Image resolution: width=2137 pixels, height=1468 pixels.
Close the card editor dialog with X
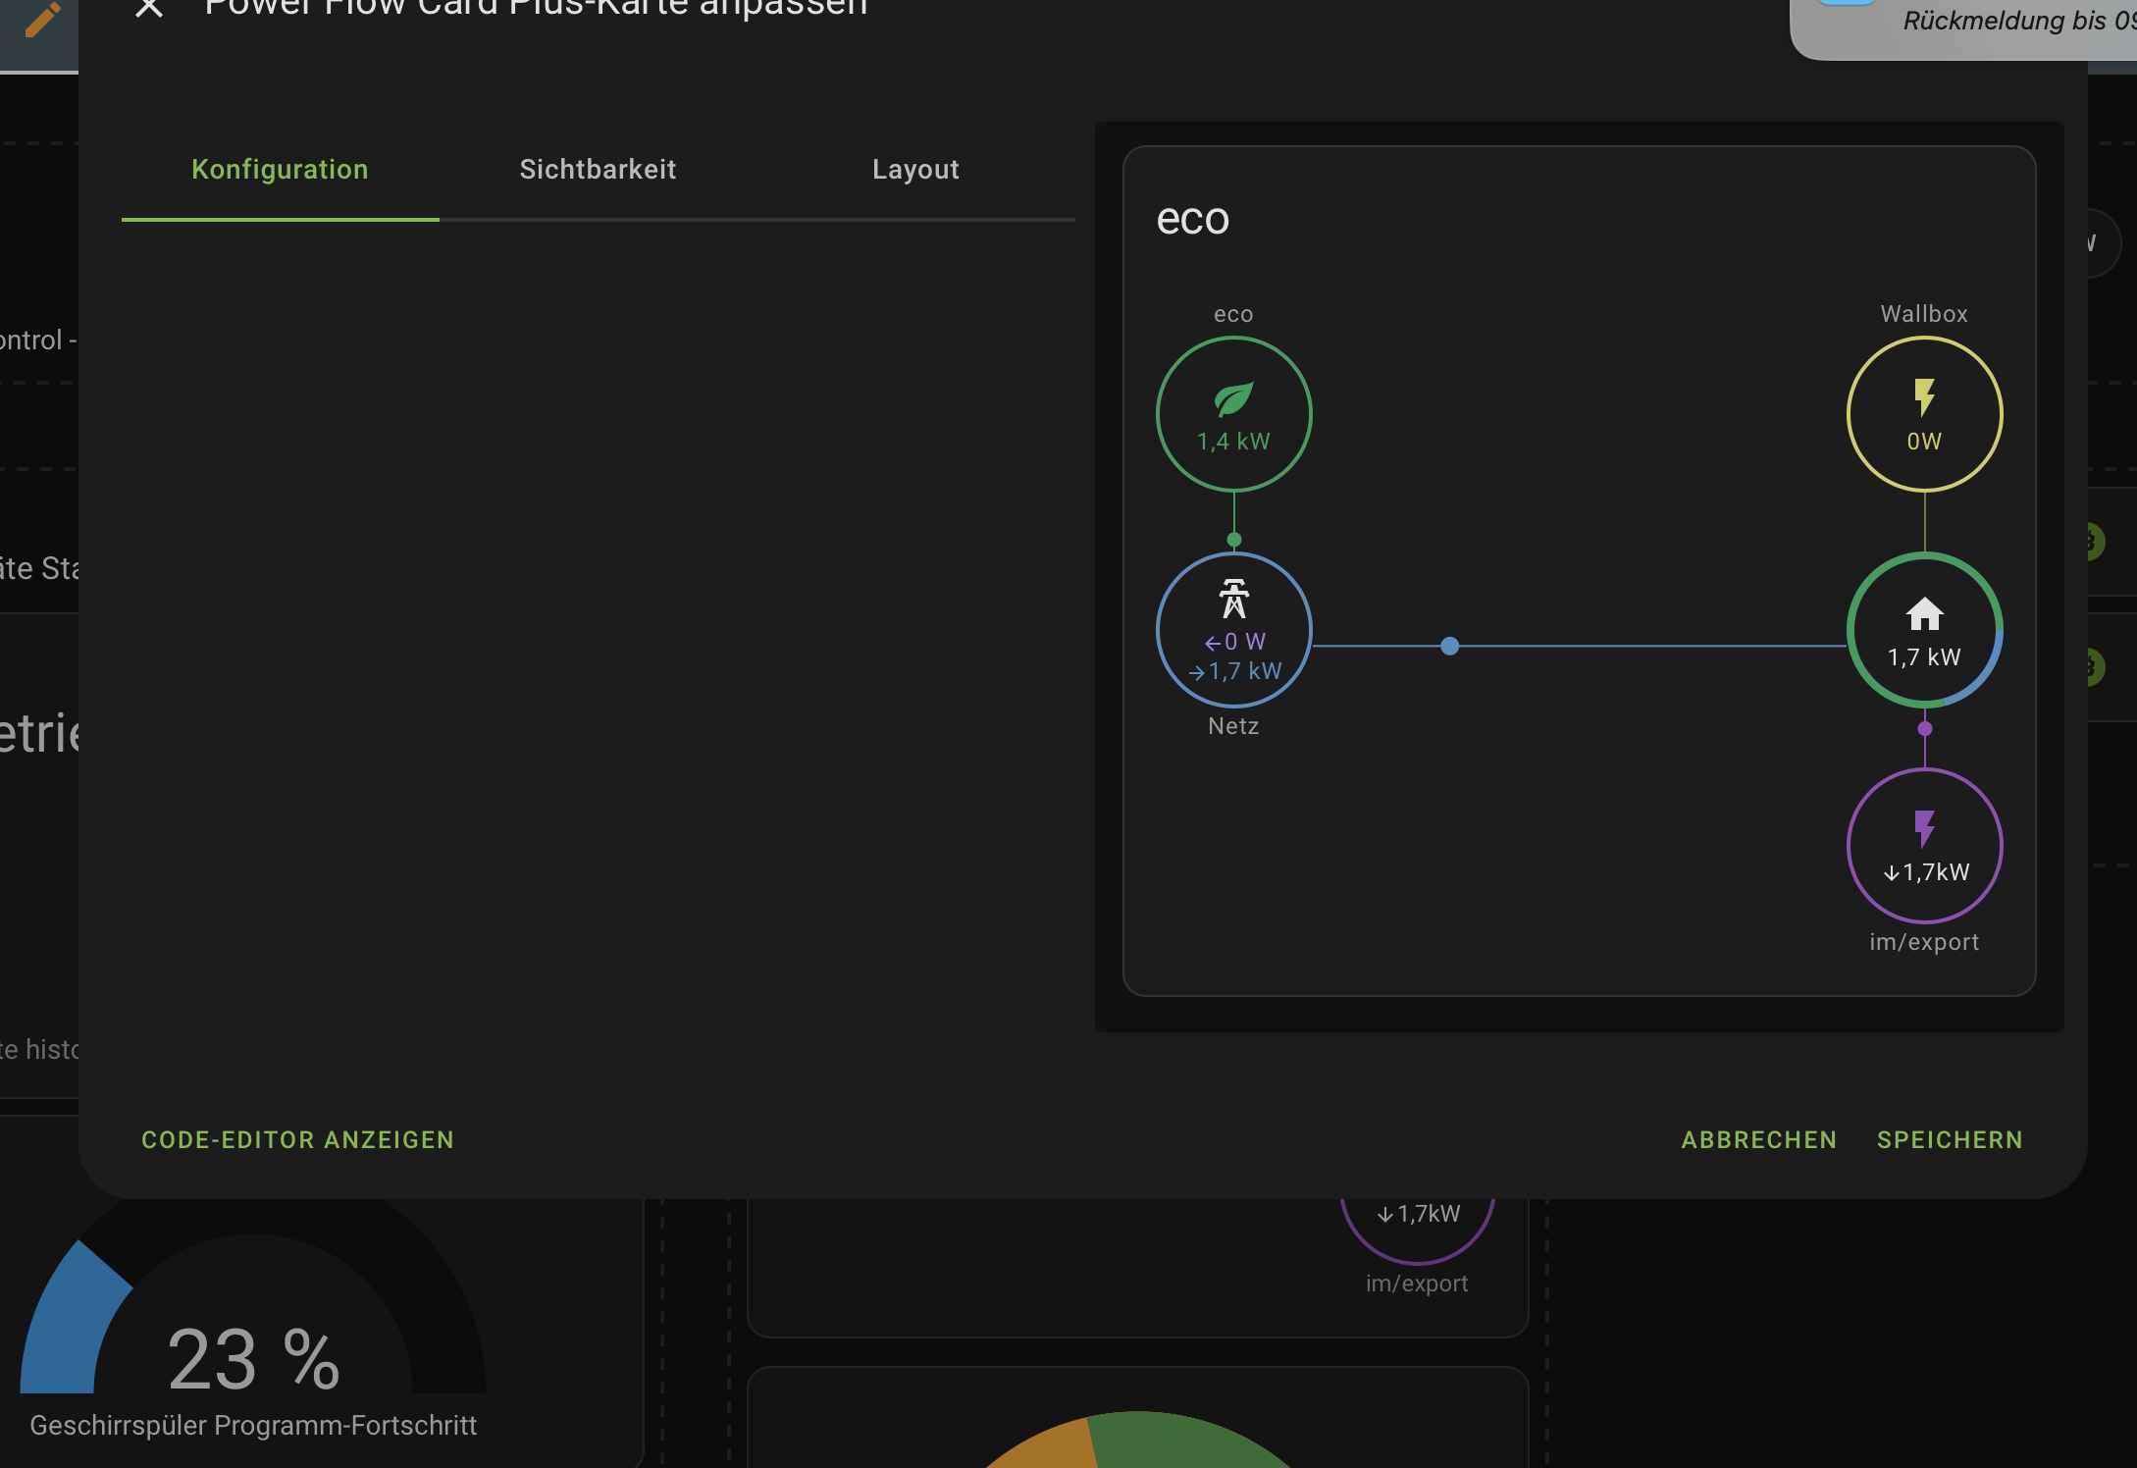[x=149, y=9]
